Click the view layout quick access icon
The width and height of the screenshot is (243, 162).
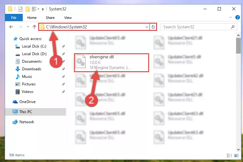34,9
